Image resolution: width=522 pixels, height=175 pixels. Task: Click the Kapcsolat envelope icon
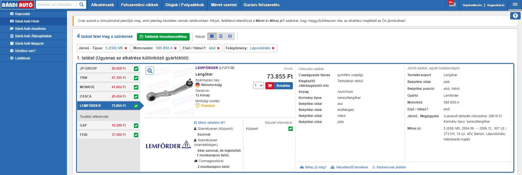tap(12, 14)
